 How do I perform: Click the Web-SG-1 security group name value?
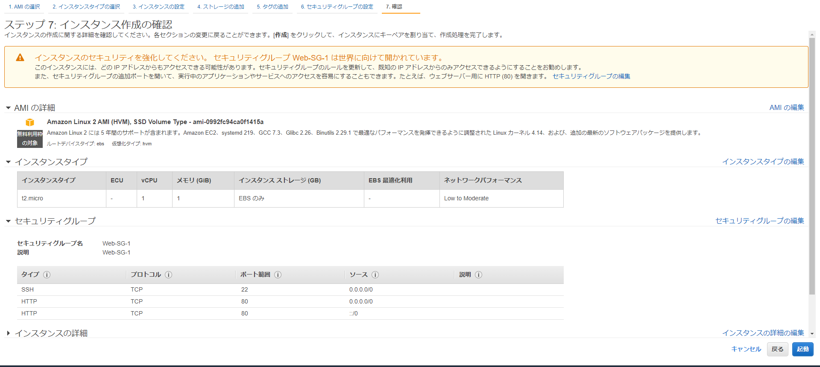[116, 243]
